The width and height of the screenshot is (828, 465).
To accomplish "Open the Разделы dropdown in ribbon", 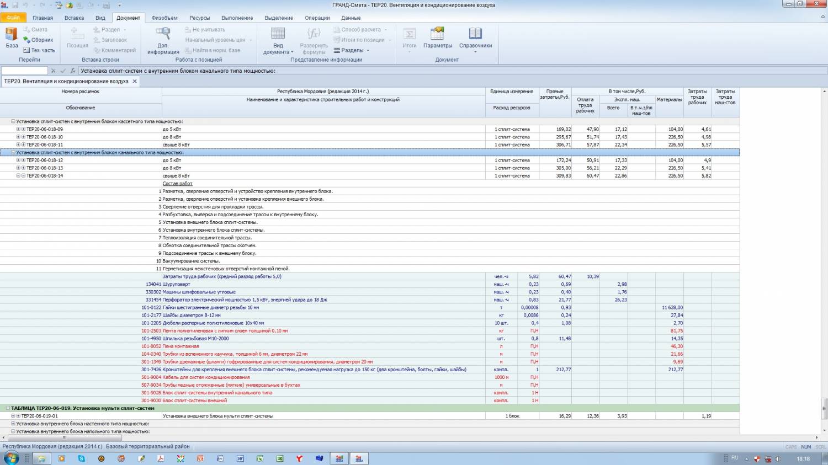I will pos(352,50).
